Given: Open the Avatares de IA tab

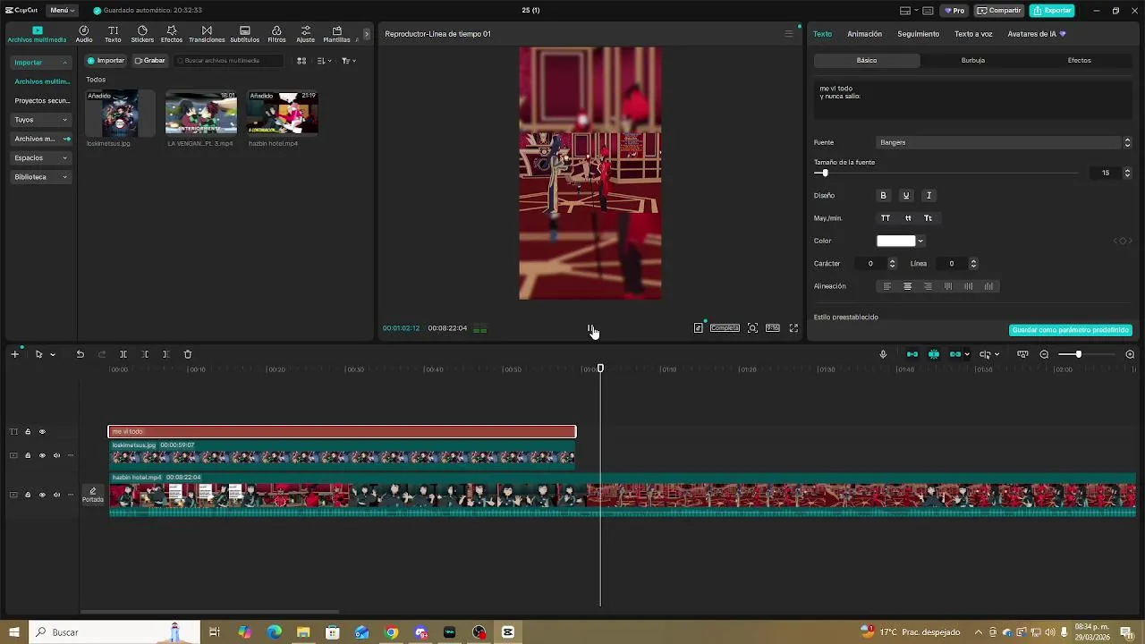Looking at the screenshot, I should pos(1037,34).
